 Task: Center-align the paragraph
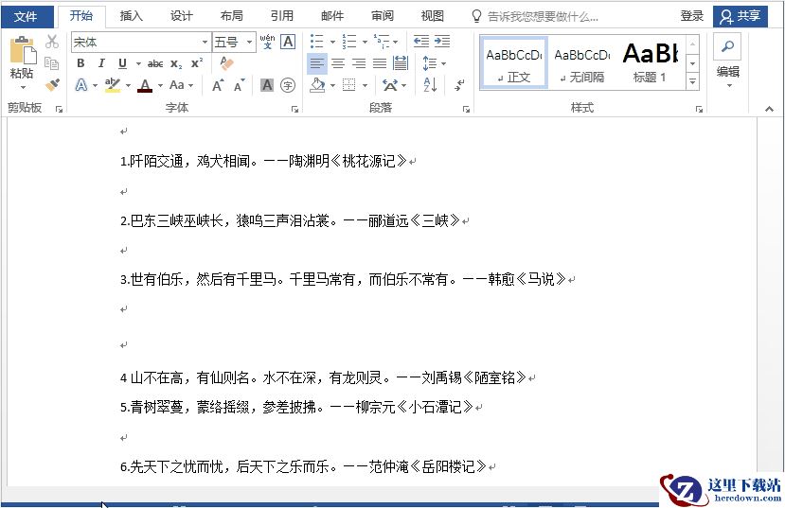point(338,63)
